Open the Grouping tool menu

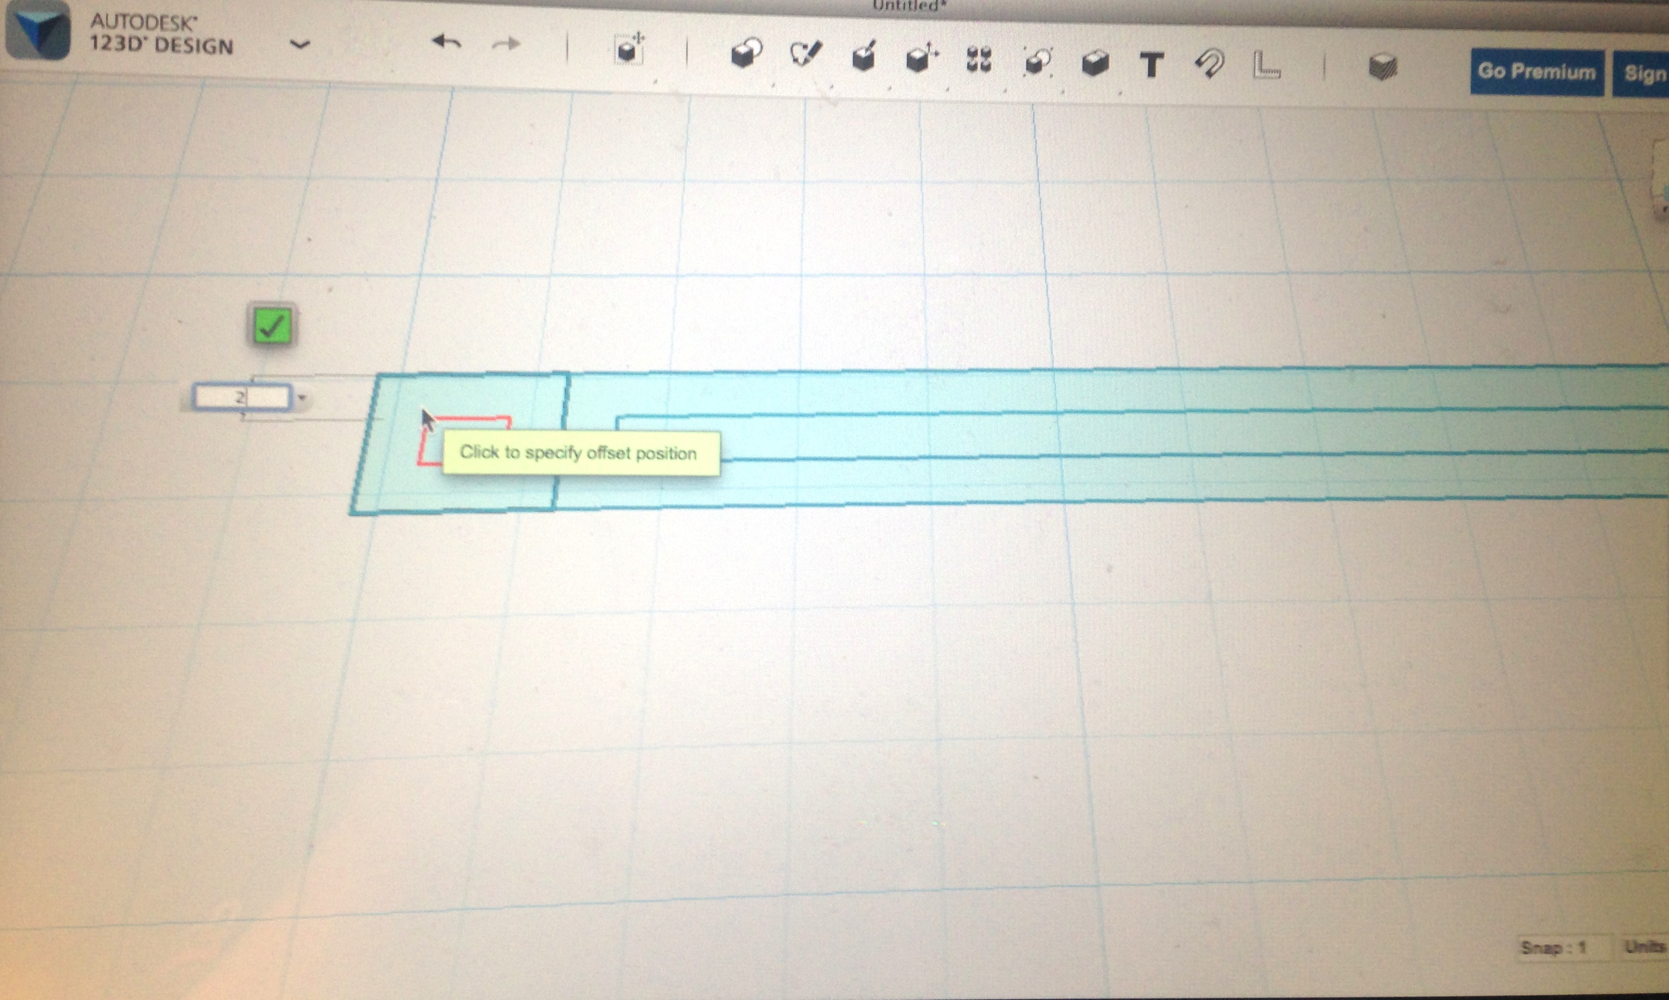tap(1037, 61)
